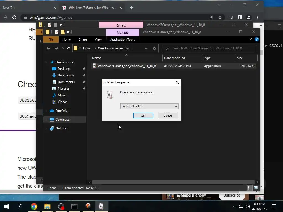283x212 pixels.
Task: Go back in File Explorer
Action: 48,48
